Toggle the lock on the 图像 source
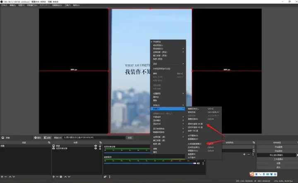Screen dimensions: 298x183 100,146
